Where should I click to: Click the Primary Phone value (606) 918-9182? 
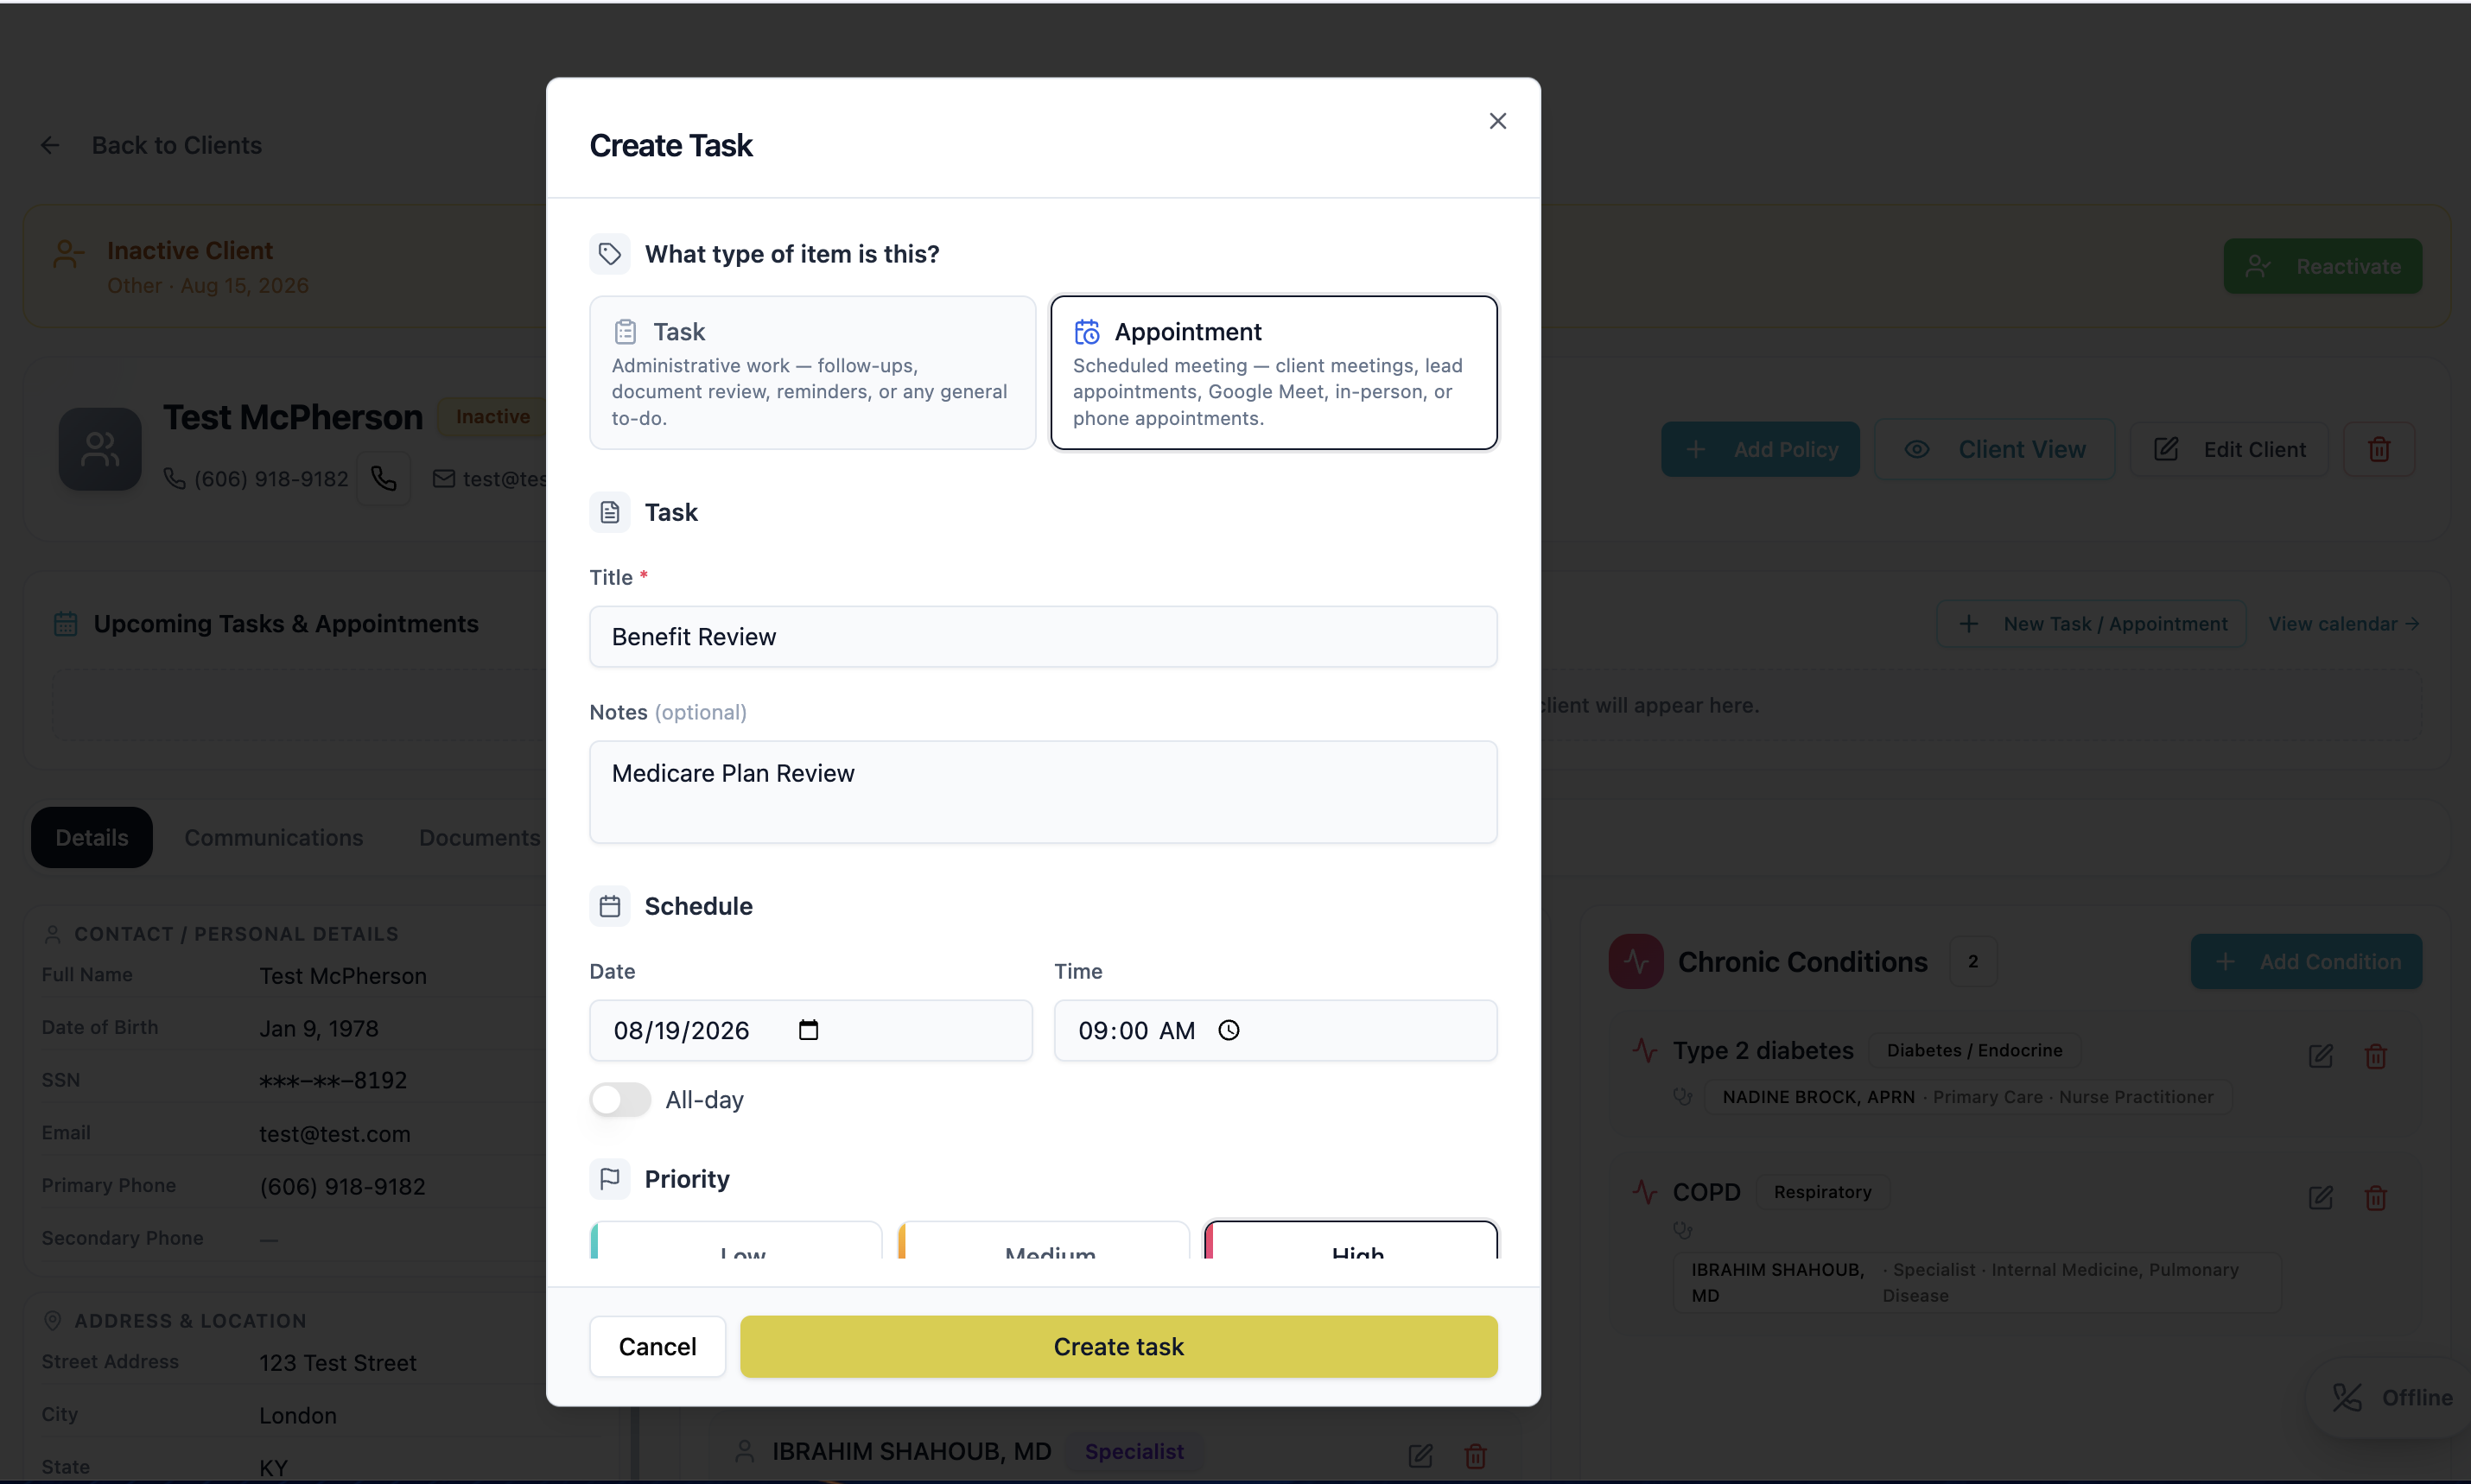point(342,1187)
